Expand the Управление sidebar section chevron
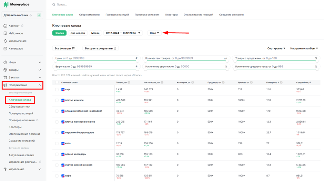 (x=40, y=169)
